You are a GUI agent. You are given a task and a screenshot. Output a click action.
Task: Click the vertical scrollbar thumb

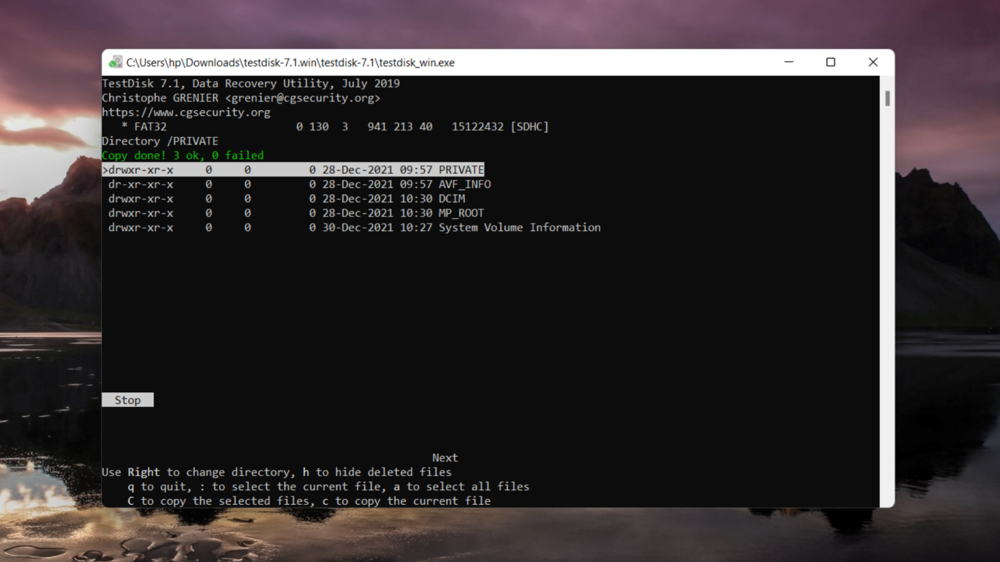pyautogui.click(x=888, y=98)
